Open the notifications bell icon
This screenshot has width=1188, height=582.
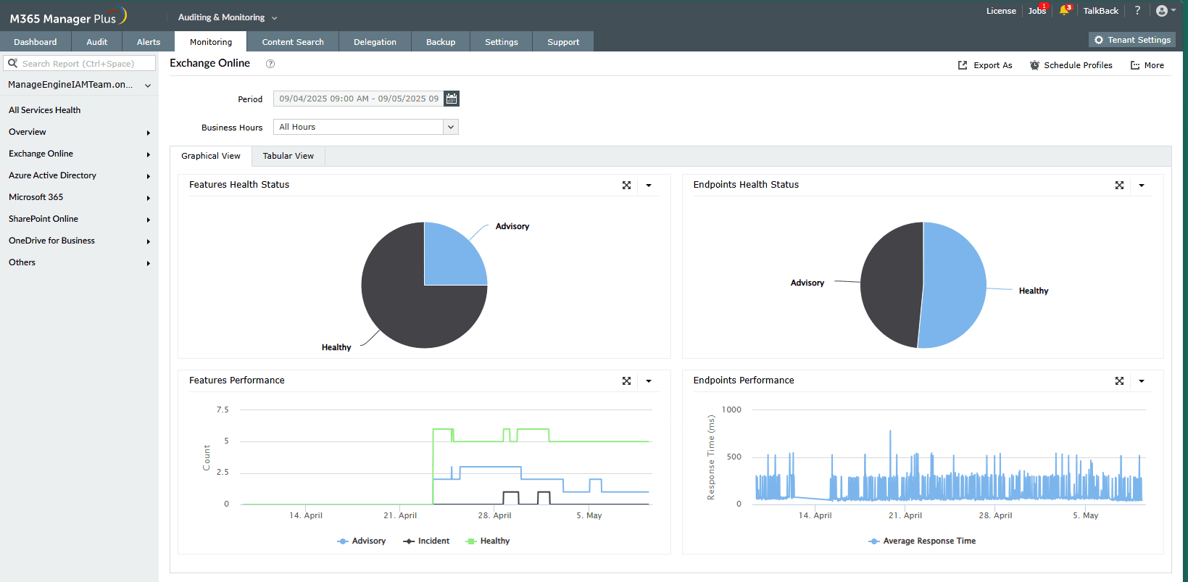click(x=1064, y=11)
